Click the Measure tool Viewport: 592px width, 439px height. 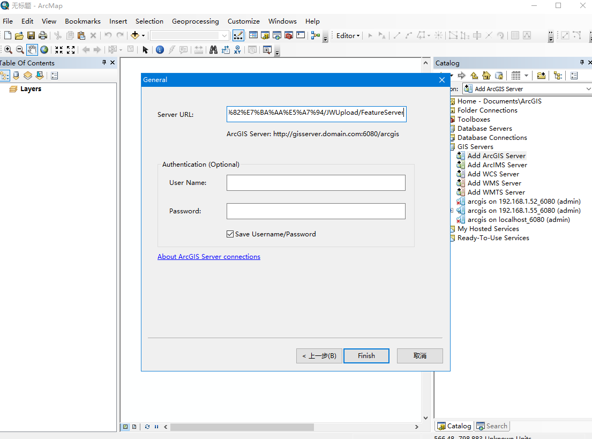click(x=198, y=49)
